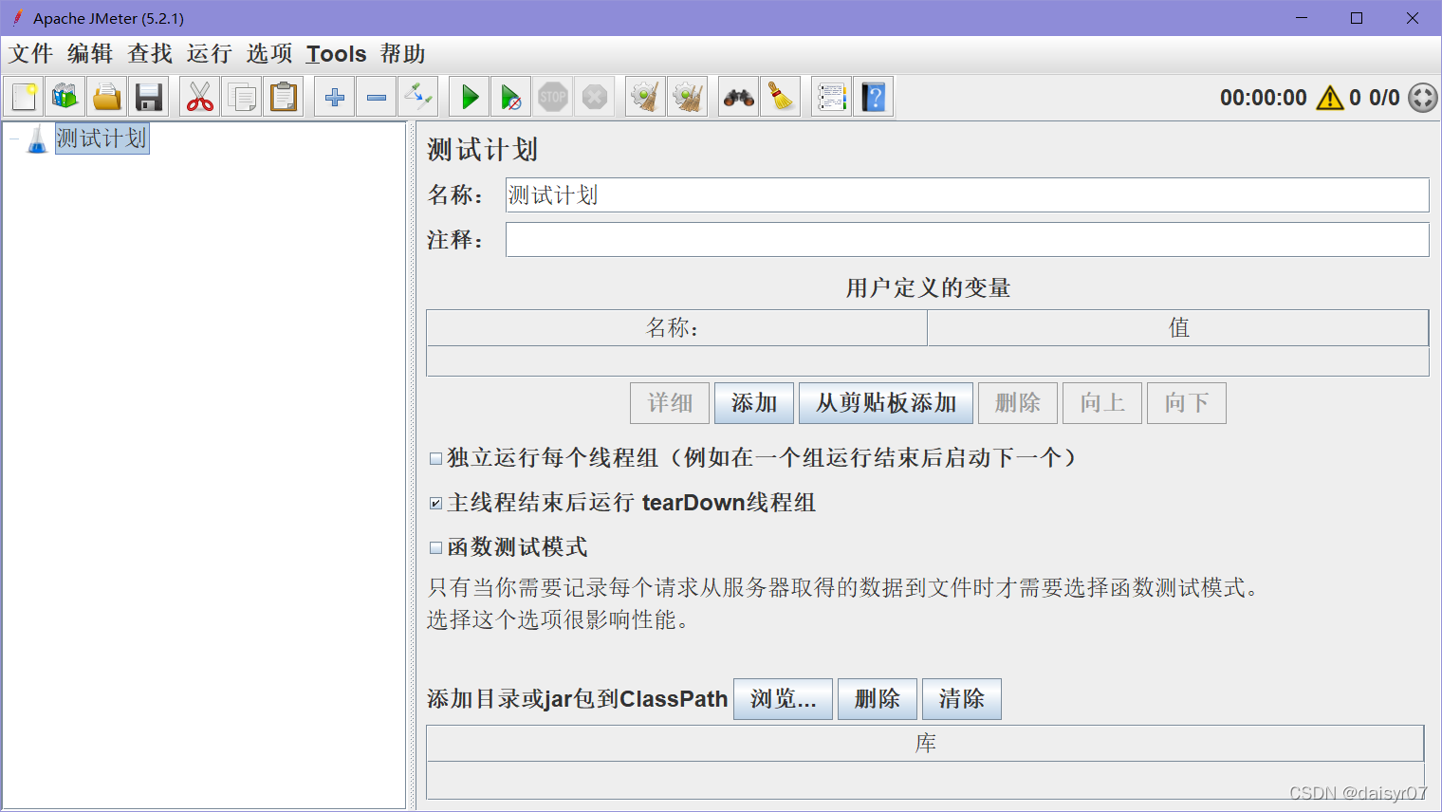Open the Function Helper dialog icon
The image size is (1442, 812).
click(832, 97)
